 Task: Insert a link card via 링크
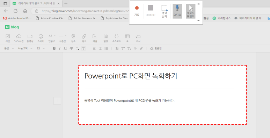coord(84,38)
